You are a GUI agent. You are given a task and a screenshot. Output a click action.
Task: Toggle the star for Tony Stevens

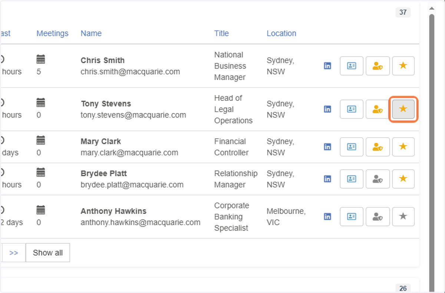pyautogui.click(x=403, y=109)
